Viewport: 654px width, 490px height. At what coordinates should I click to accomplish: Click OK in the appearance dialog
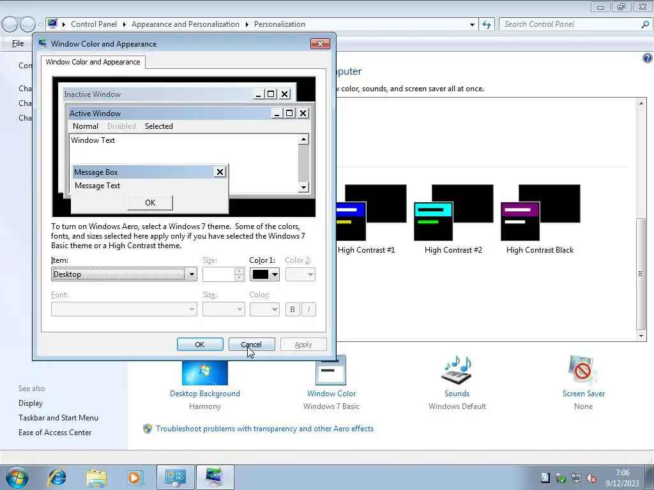[200, 345]
